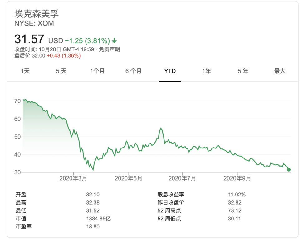
Task: Click the 市值 value 1334.85亿
Action: click(98, 219)
